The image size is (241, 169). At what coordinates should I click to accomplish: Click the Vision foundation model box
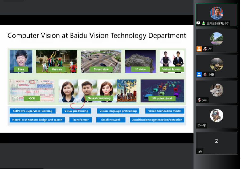point(165,111)
